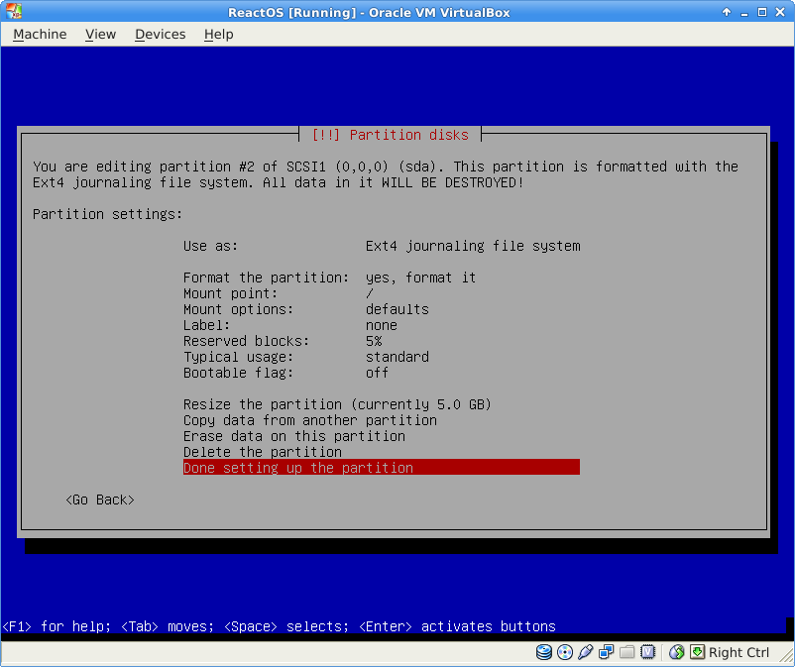Click the network adapters icon in status bar
The width and height of the screenshot is (795, 667).
click(607, 652)
